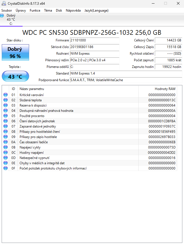This screenshot has width=184, height=244.
Task: Click raw value 00000001CD8FBA
Action: (162, 121)
